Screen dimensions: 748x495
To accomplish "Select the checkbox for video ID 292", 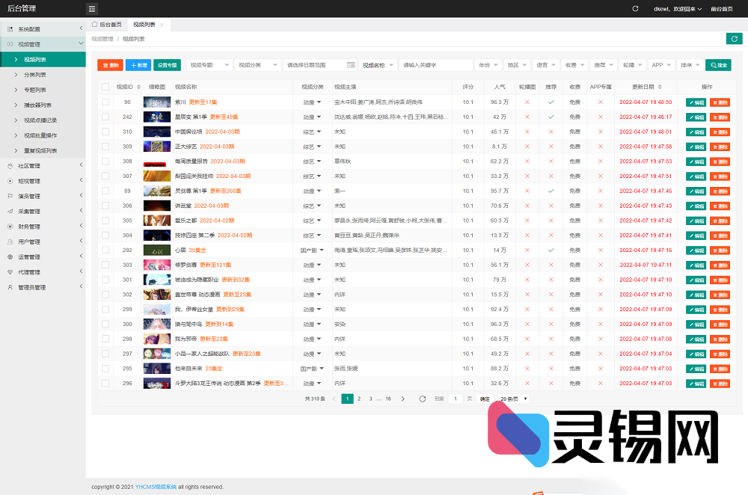I will pyautogui.click(x=105, y=250).
